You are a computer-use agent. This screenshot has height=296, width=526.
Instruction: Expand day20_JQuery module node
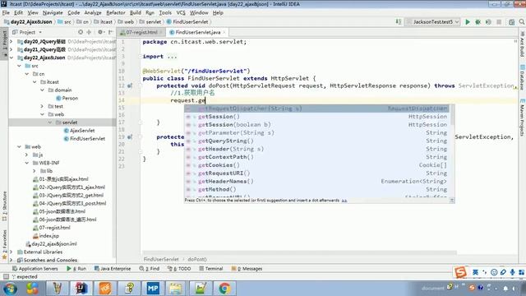coord(12,42)
